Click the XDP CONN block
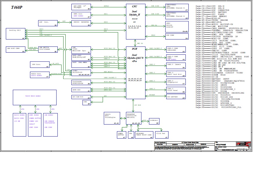 coord(177,36)
